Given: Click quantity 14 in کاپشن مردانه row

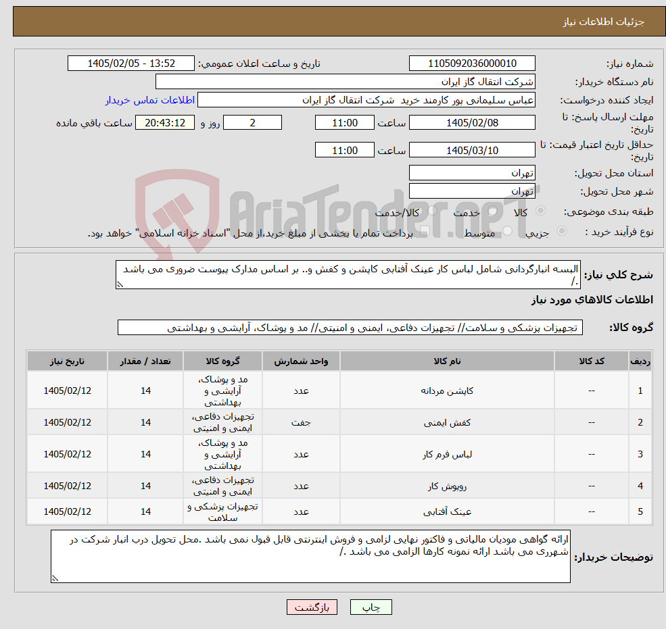Looking at the screenshot, I should tap(145, 391).
